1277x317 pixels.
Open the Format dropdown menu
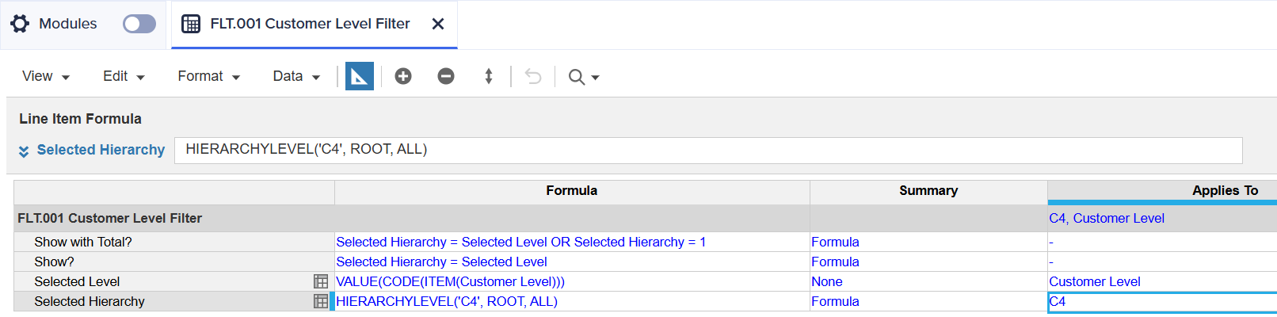(x=208, y=76)
